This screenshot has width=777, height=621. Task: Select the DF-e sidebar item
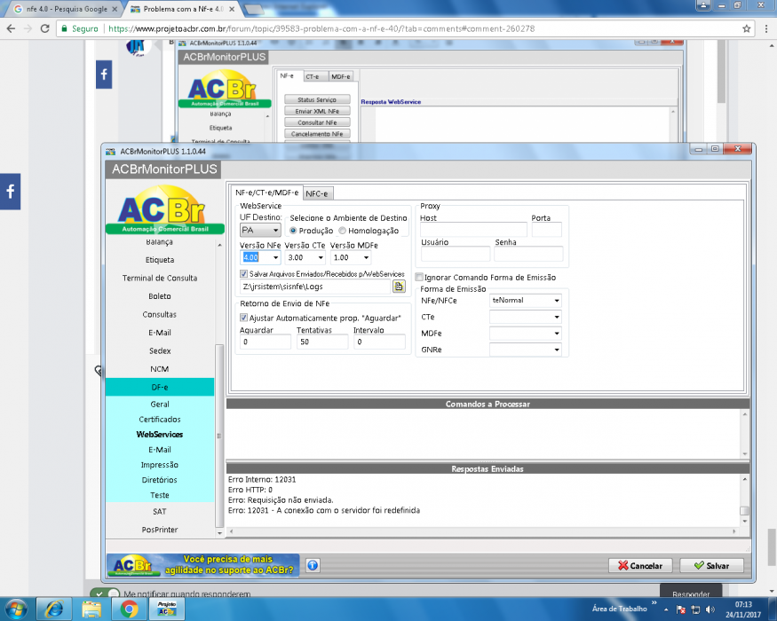[x=160, y=387]
